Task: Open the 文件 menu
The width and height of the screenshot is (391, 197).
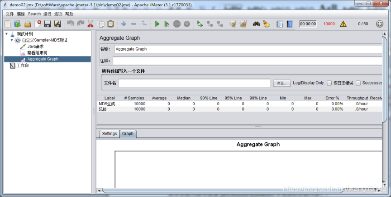Action: (10, 14)
